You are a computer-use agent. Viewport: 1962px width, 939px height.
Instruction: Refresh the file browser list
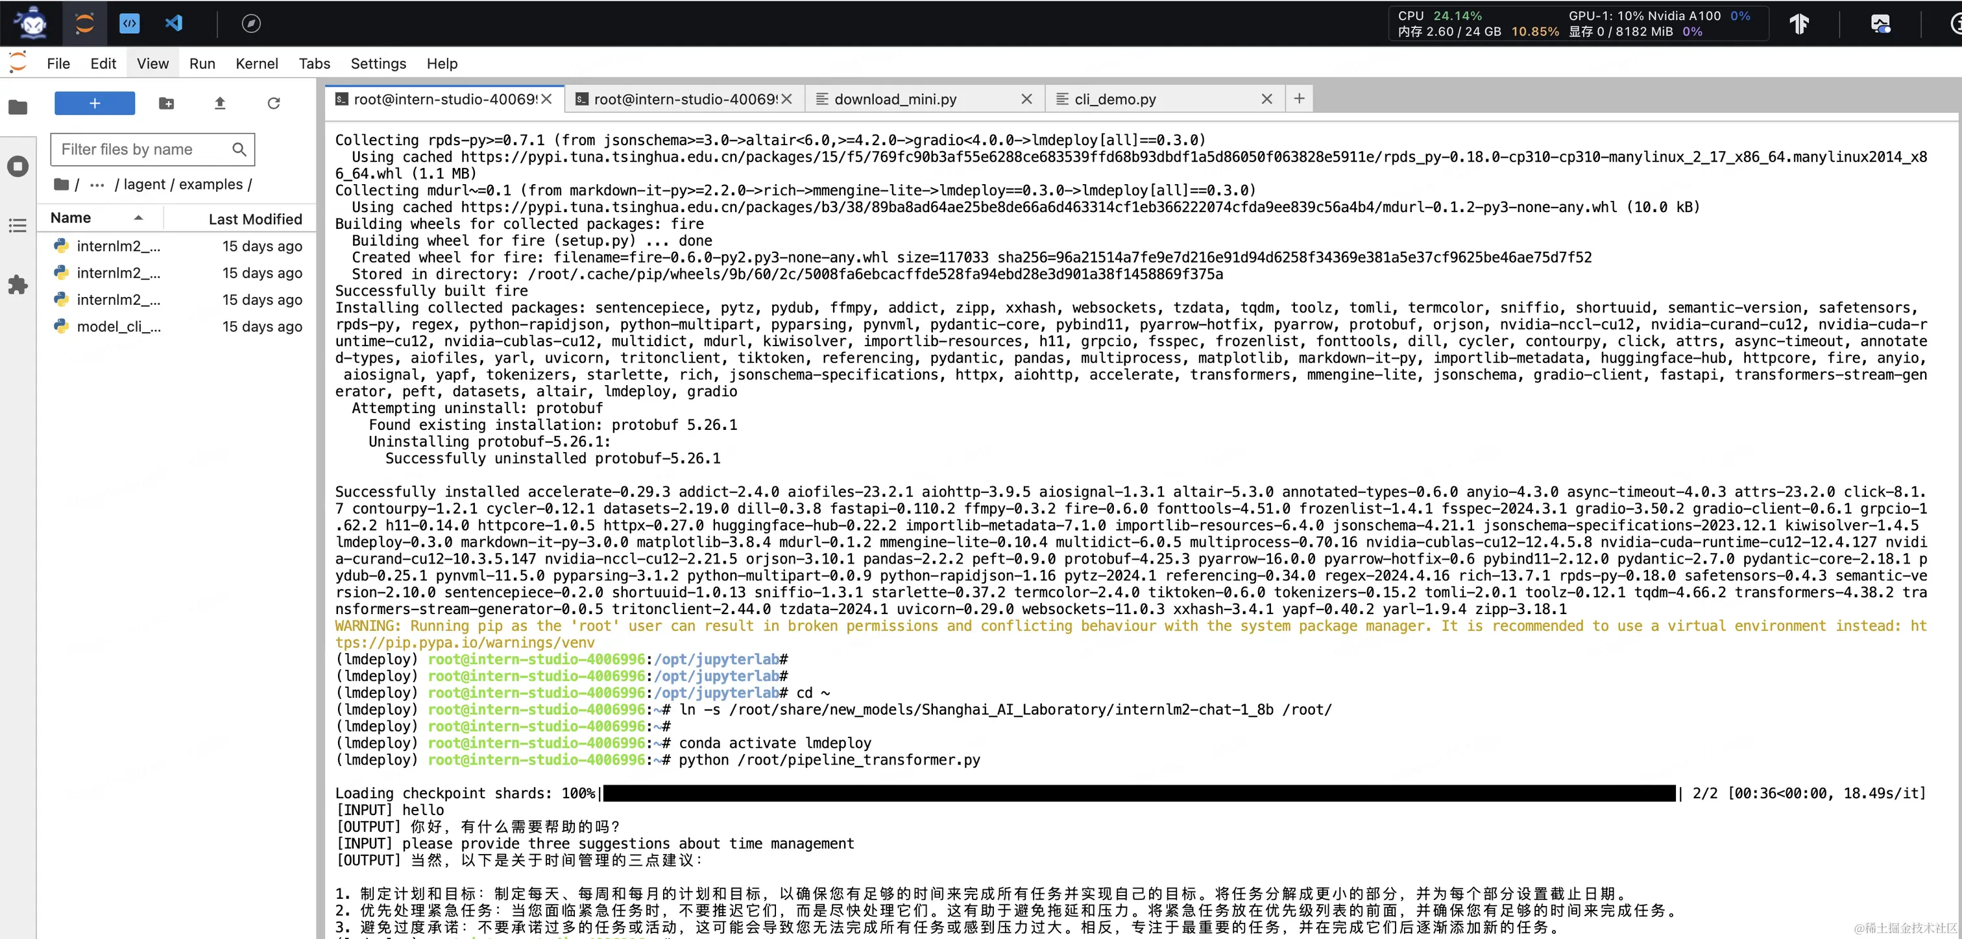(x=273, y=103)
